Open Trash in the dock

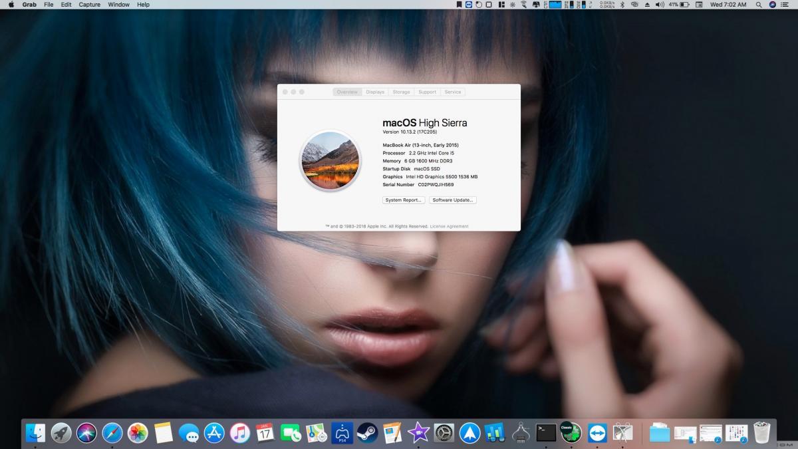tap(762, 433)
